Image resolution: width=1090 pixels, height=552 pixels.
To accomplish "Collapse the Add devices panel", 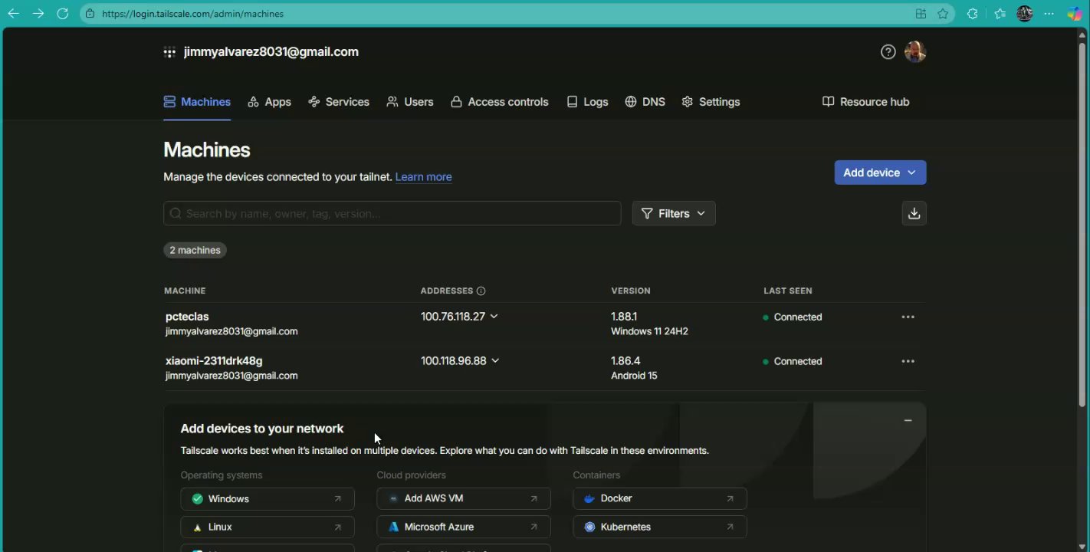I will coord(908,420).
